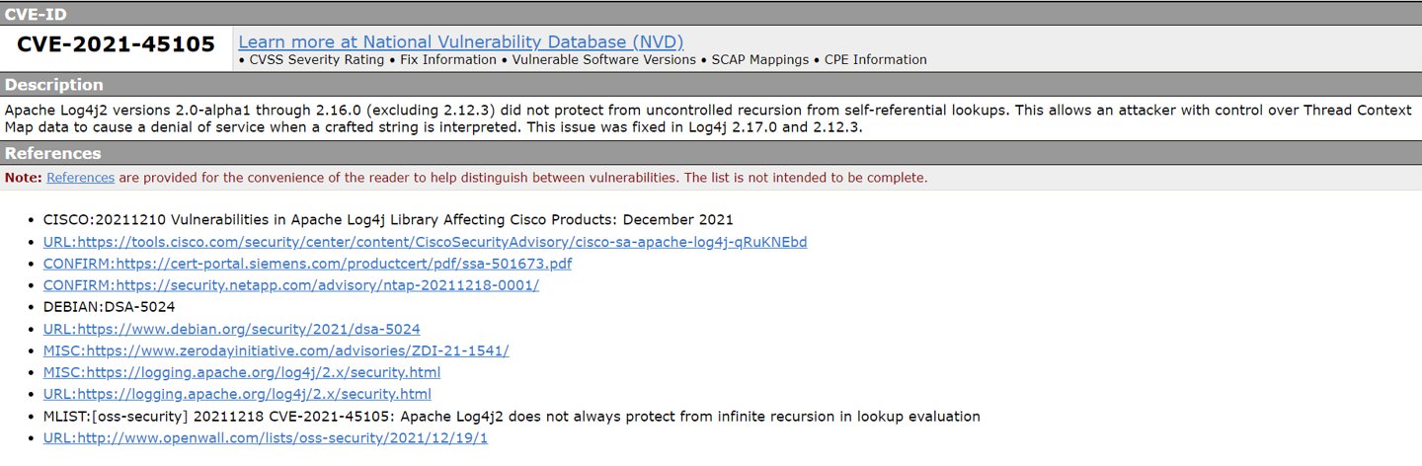Open the NetApp advisory CONFIRM link
The image size is (1422, 466).
(291, 285)
